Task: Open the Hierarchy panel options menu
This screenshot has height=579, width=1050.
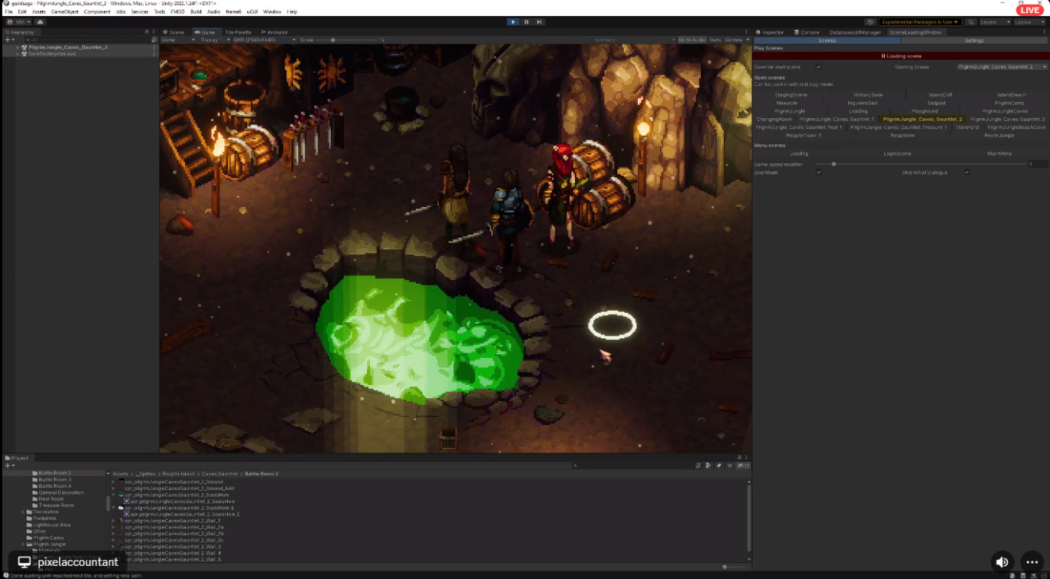Action: point(154,32)
